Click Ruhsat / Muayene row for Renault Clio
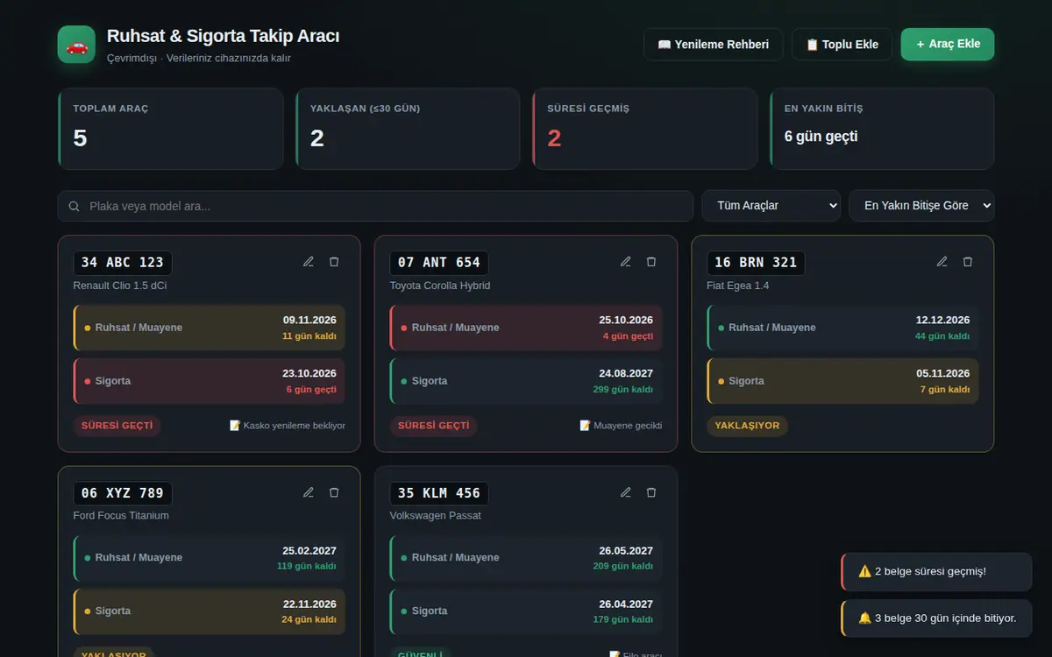Screen dimensions: 1052x657 [210, 328]
